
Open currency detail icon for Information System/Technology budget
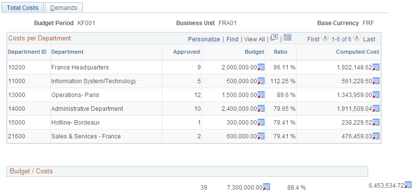[261, 81]
